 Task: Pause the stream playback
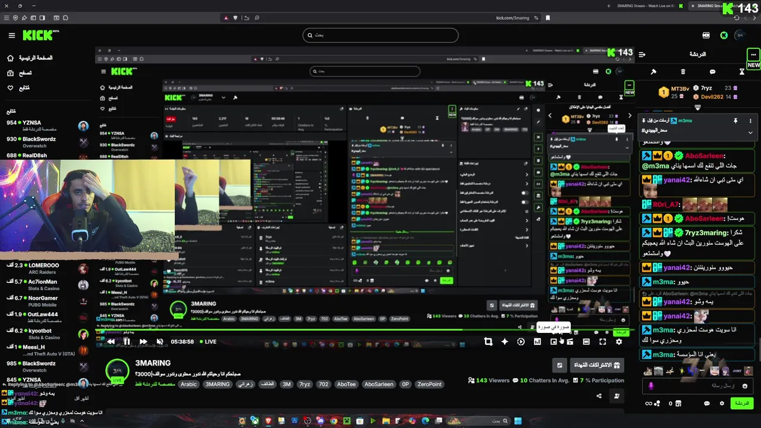coord(127,342)
